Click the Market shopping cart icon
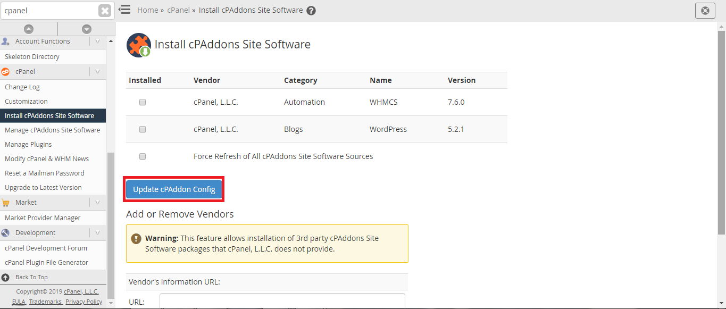The height and width of the screenshot is (309, 726). click(5, 202)
